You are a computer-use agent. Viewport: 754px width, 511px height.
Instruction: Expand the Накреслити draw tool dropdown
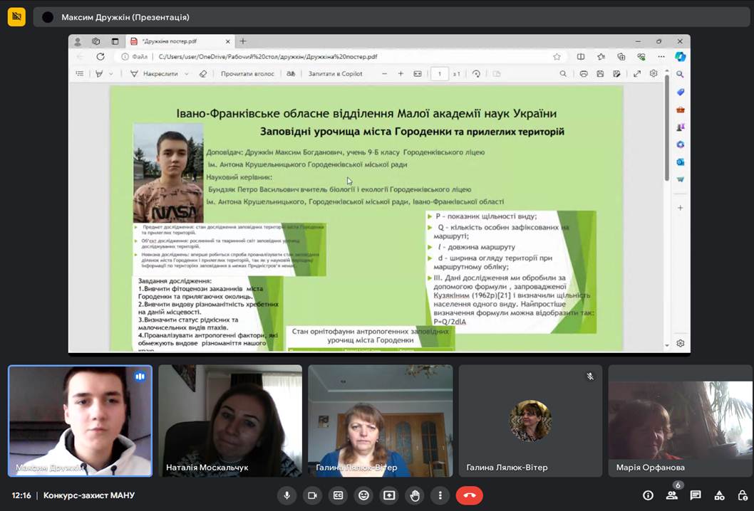(187, 73)
